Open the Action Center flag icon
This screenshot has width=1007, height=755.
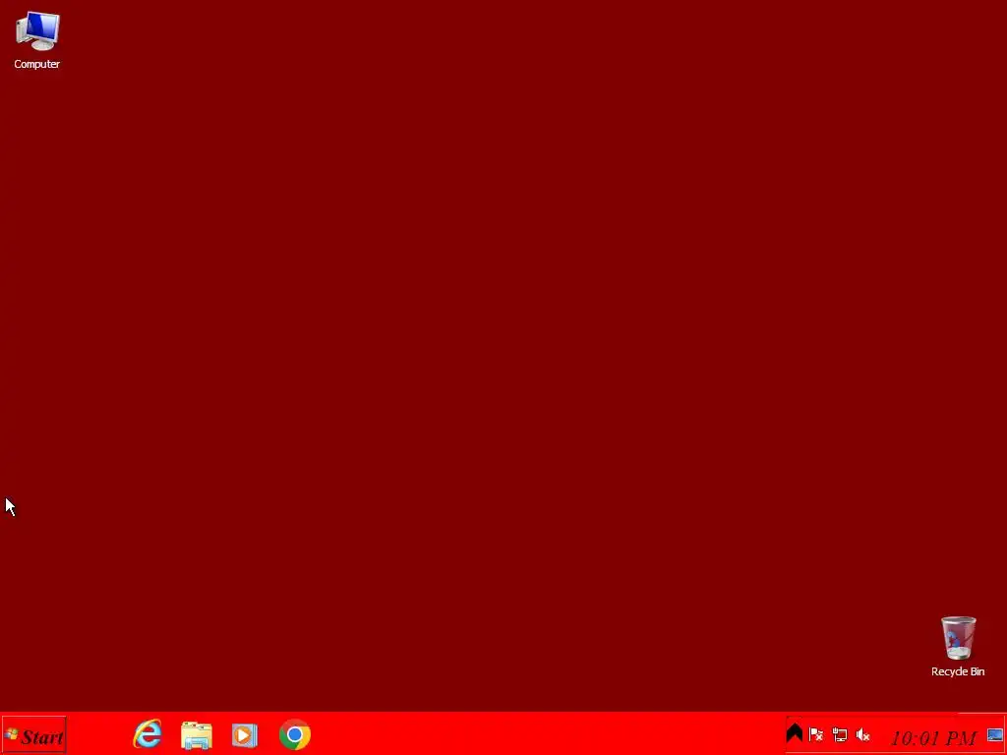pos(816,734)
